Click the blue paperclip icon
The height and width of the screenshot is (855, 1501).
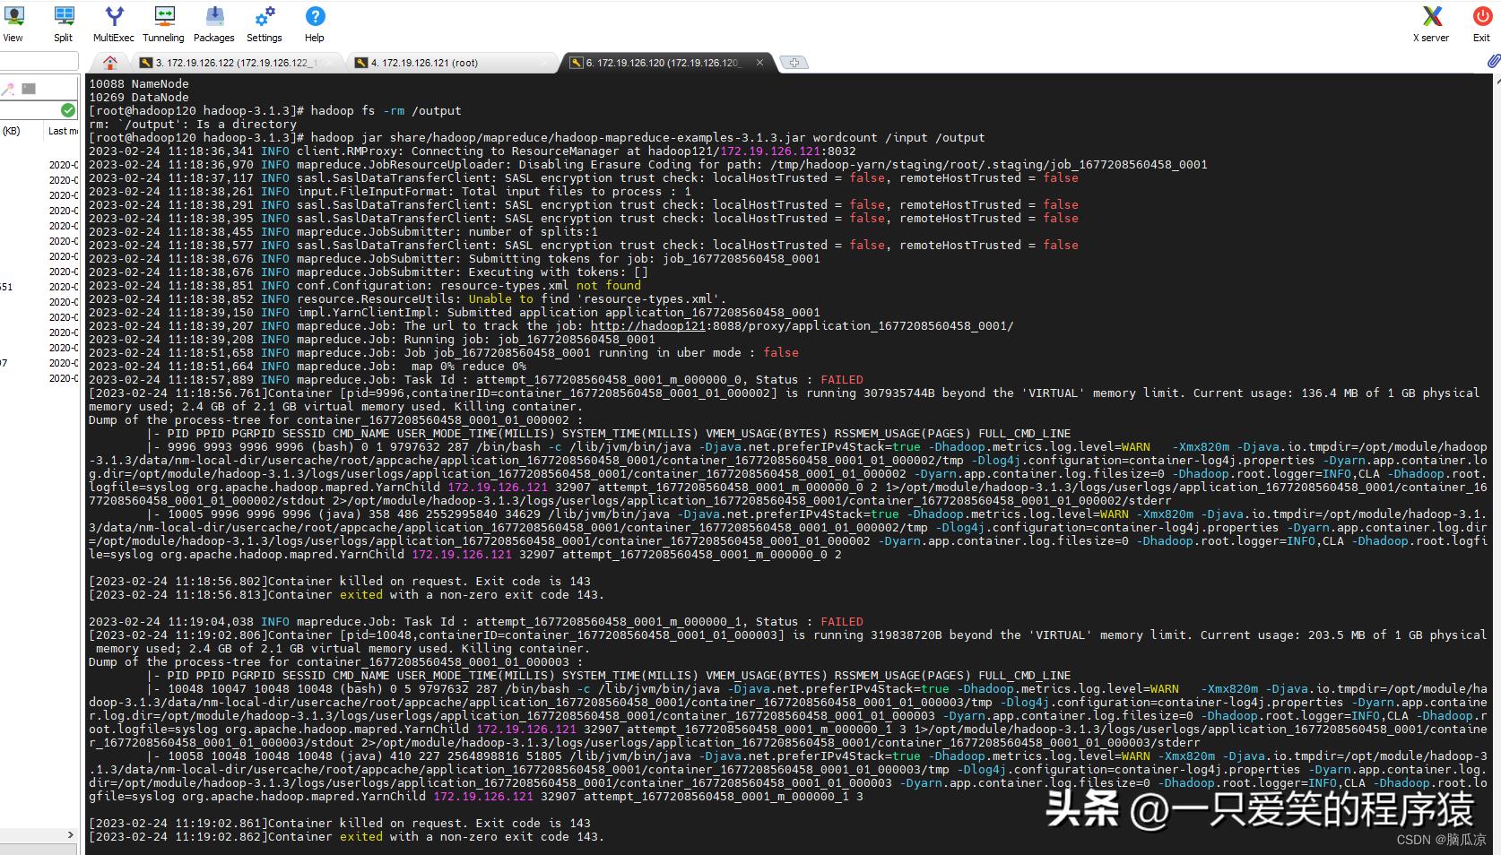click(x=1493, y=61)
